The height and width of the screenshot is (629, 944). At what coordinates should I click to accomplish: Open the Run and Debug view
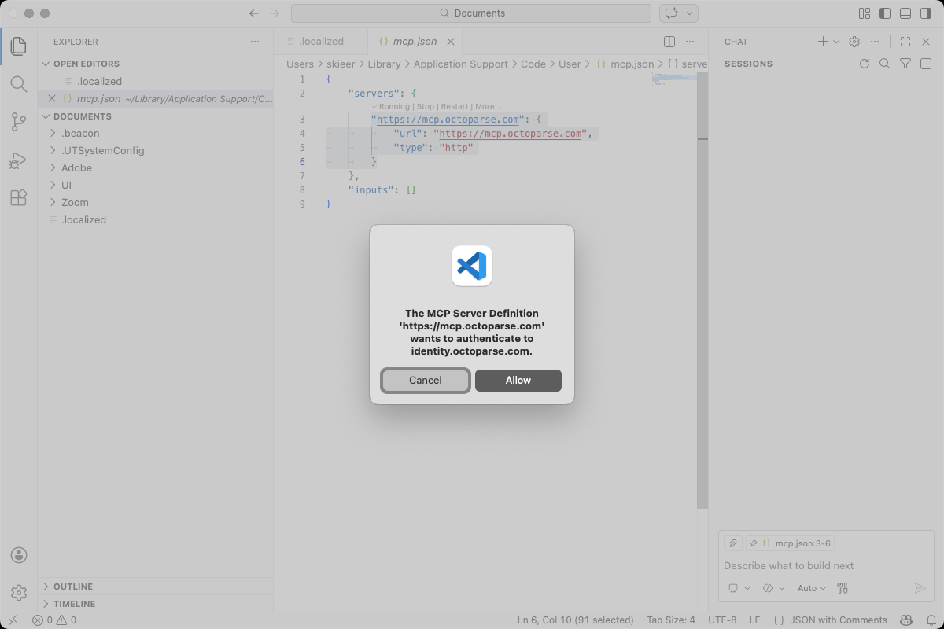coord(19,160)
